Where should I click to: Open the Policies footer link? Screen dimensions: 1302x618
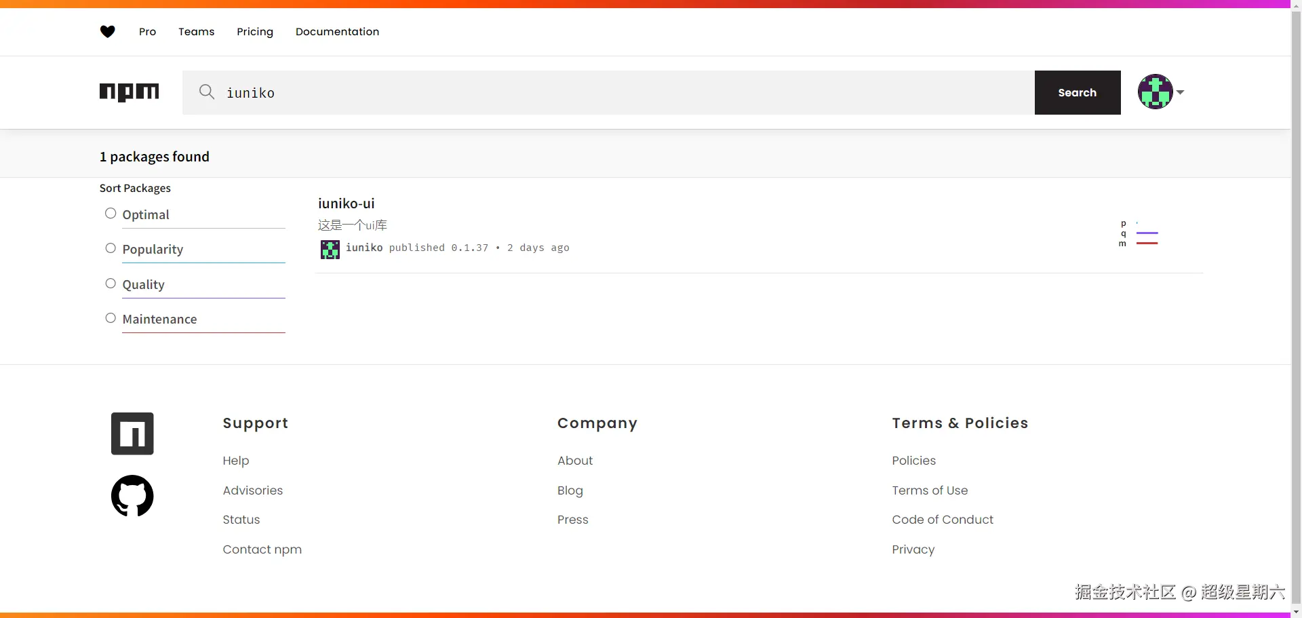point(914,461)
